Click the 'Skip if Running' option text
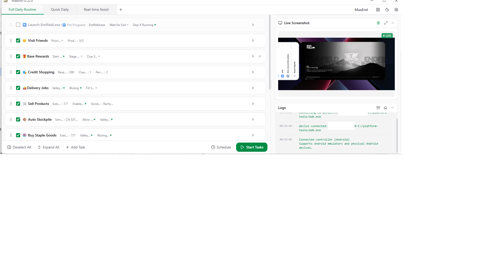Viewport: 489px width, 262px height. click(143, 25)
